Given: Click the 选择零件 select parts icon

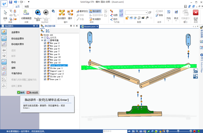Looking at the screenshot, I should [4, 32].
